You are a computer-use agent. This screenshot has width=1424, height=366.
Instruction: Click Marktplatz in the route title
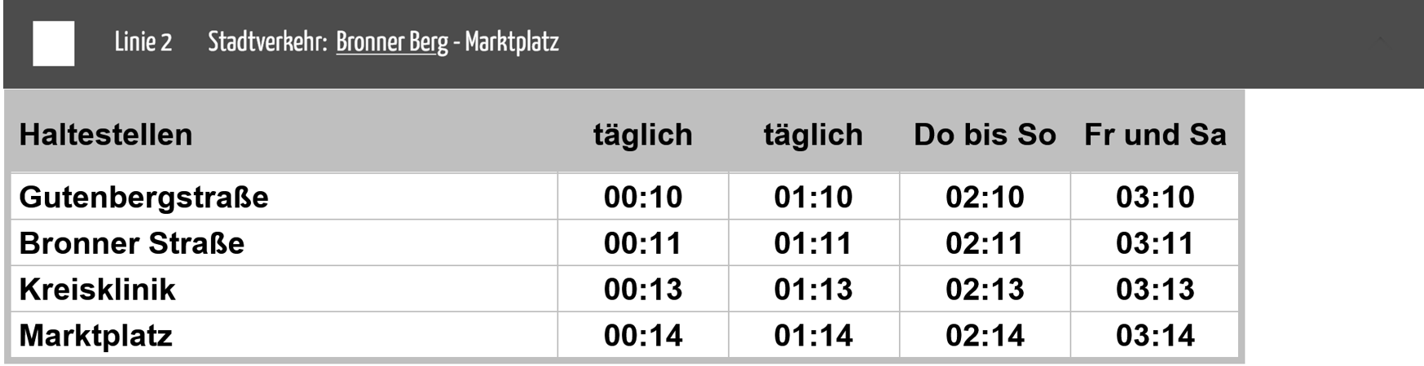pyautogui.click(x=512, y=42)
